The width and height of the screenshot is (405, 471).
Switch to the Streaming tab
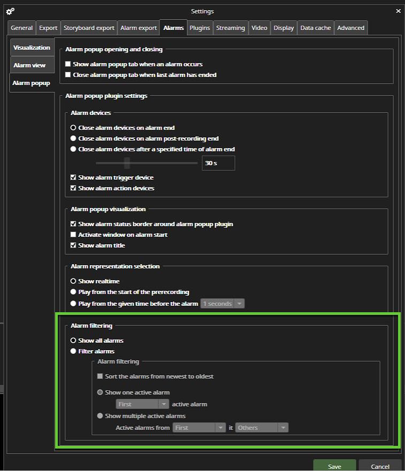click(231, 28)
